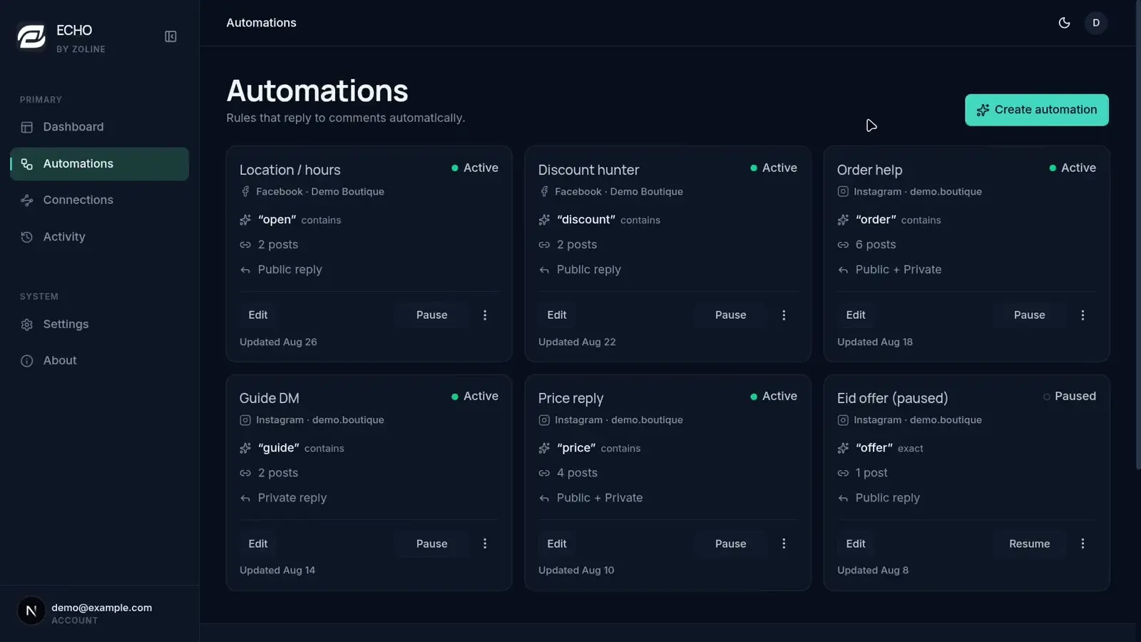Open Settings in the sidebar

(x=99, y=325)
